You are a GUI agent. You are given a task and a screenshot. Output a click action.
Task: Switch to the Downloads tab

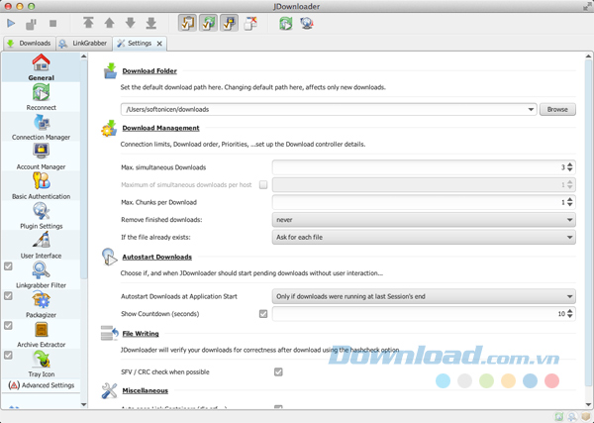(x=30, y=44)
